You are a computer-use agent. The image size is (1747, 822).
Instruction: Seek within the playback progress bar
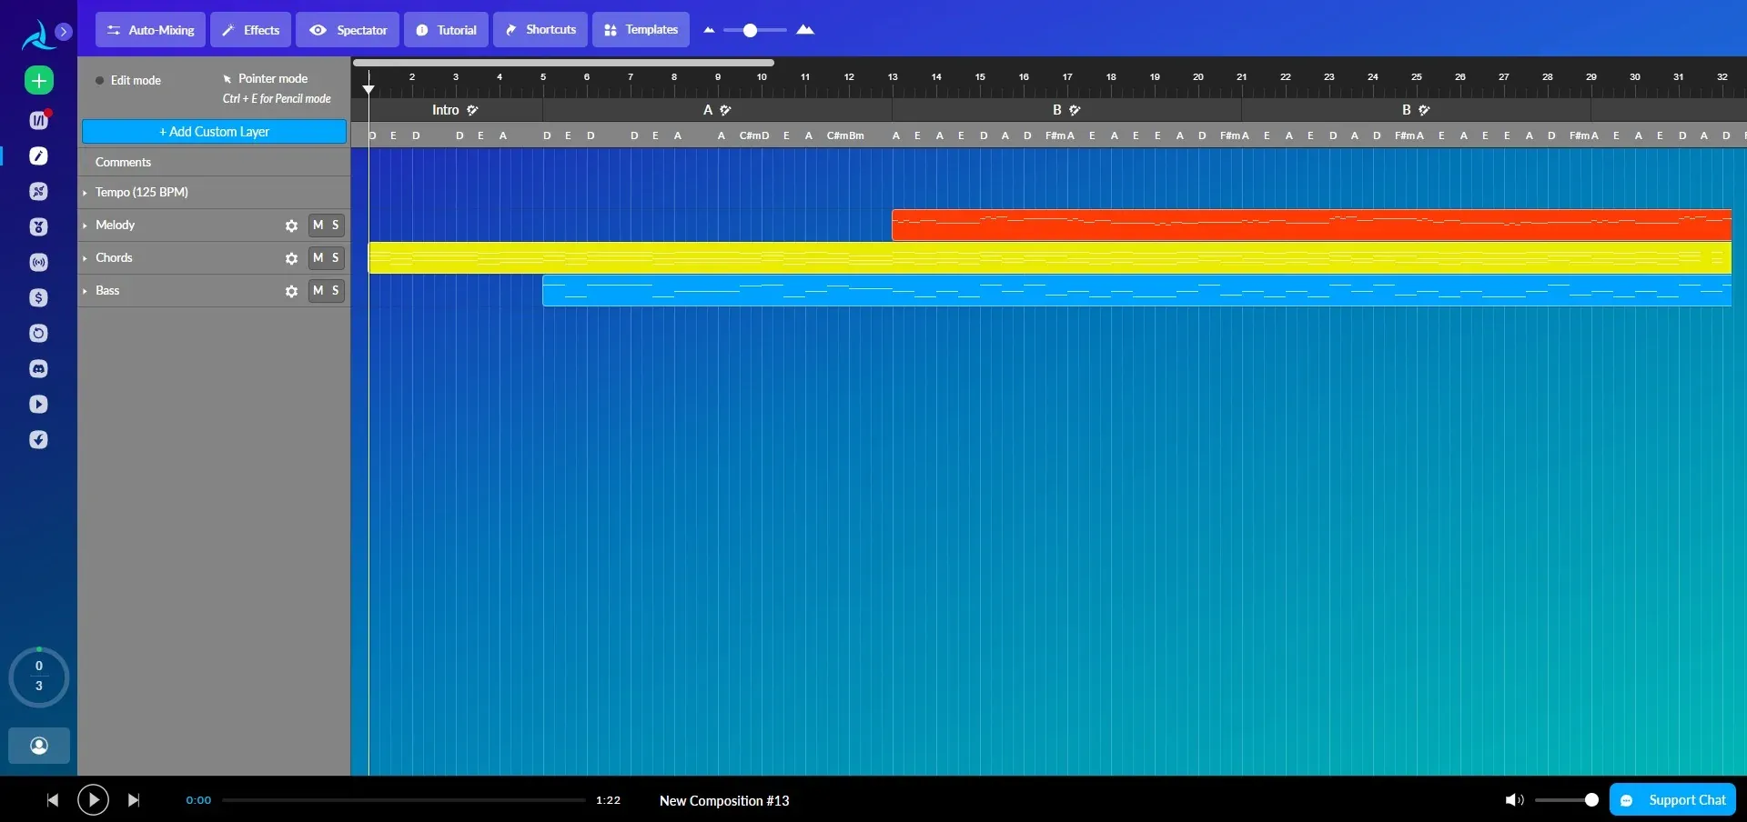[404, 800]
